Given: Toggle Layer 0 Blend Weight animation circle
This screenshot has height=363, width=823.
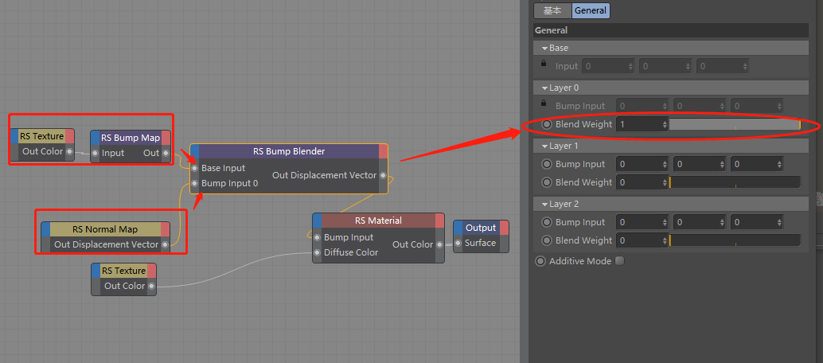Looking at the screenshot, I should [547, 124].
